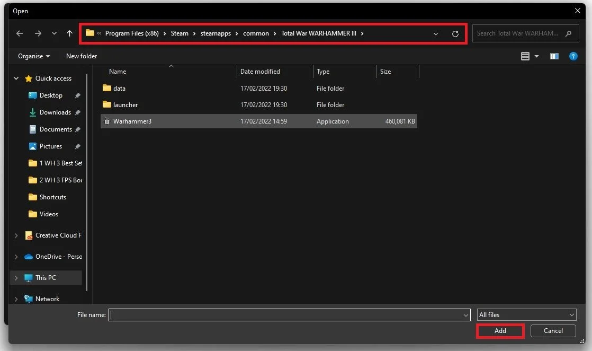
Task: Click the launcher folder icon
Action: (107, 104)
